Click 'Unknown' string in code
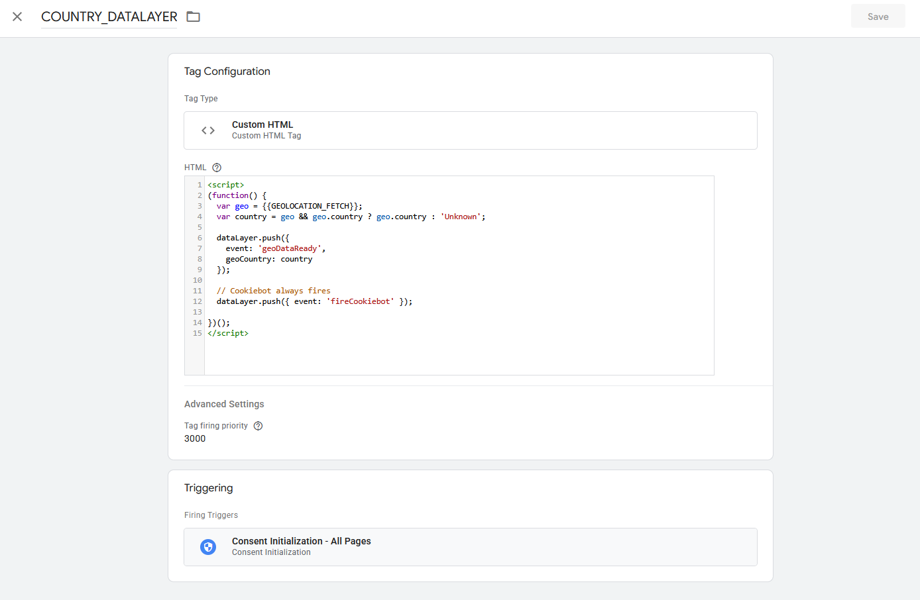The image size is (920, 600). [x=461, y=217]
